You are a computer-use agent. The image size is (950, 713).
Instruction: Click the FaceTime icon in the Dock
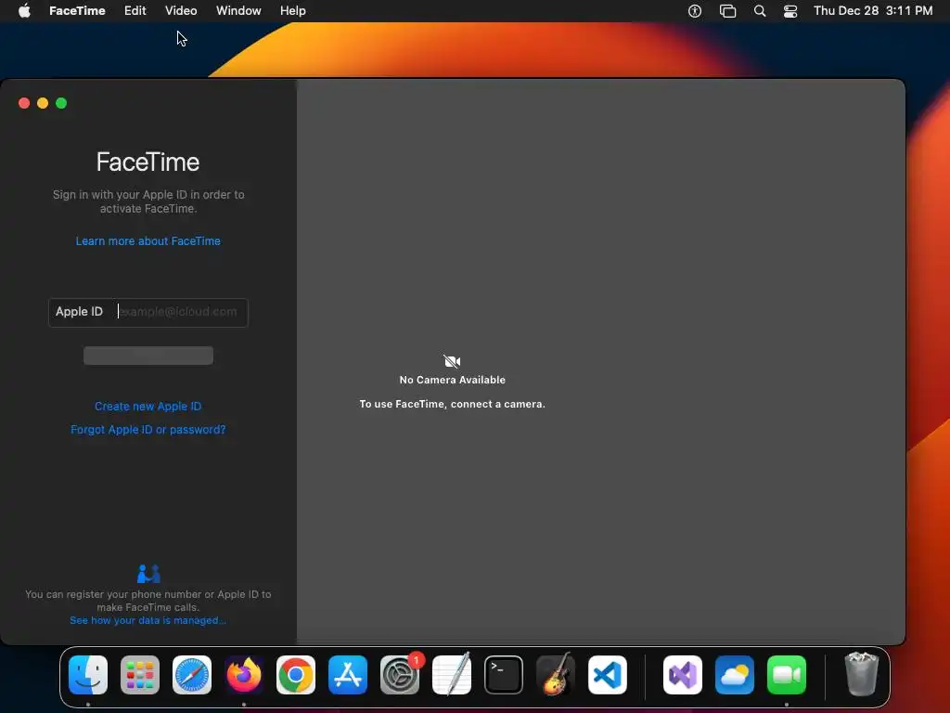click(787, 675)
